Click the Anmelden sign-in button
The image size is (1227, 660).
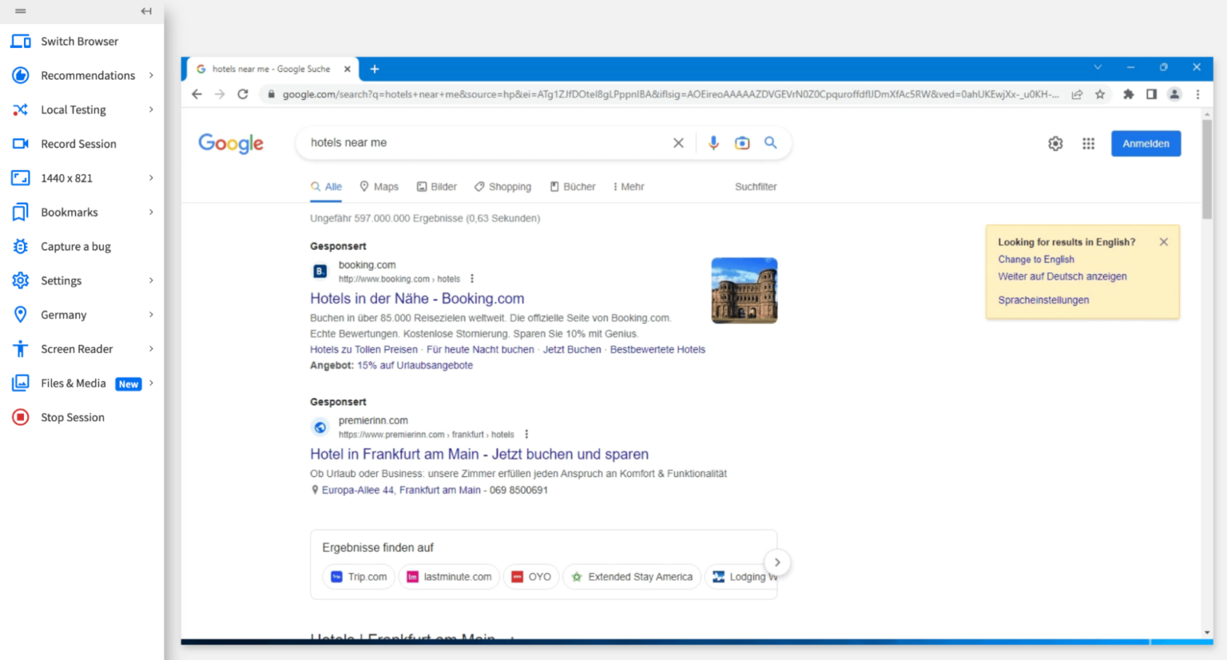pyautogui.click(x=1146, y=143)
